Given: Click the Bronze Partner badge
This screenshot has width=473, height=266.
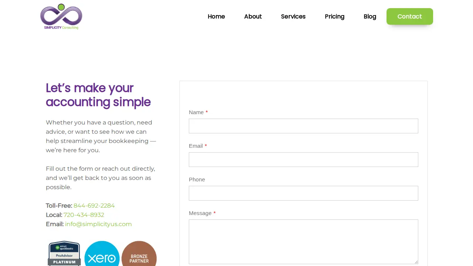Looking at the screenshot, I should point(139,253).
